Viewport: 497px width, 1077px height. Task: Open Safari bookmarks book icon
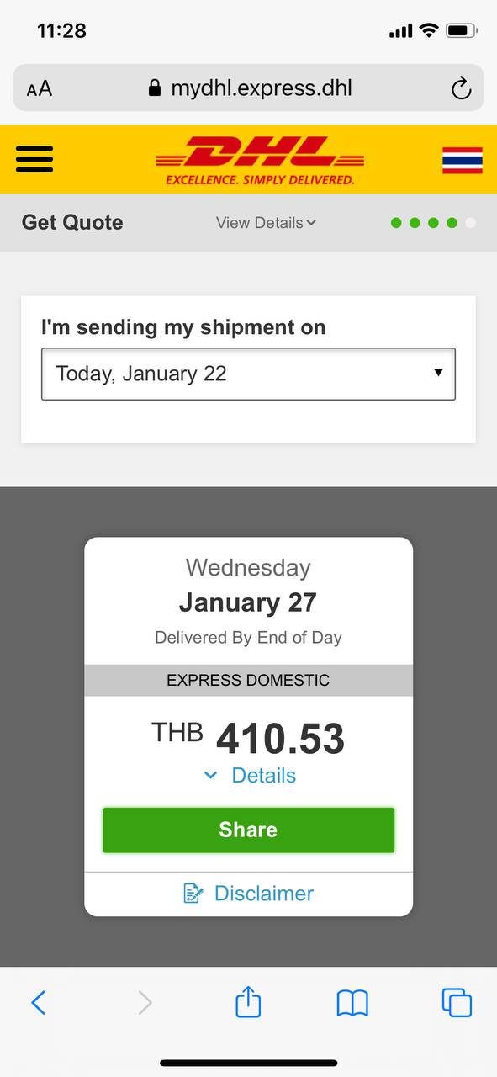352,1003
